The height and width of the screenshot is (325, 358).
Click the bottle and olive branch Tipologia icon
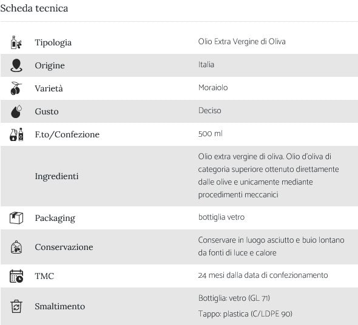click(16, 42)
